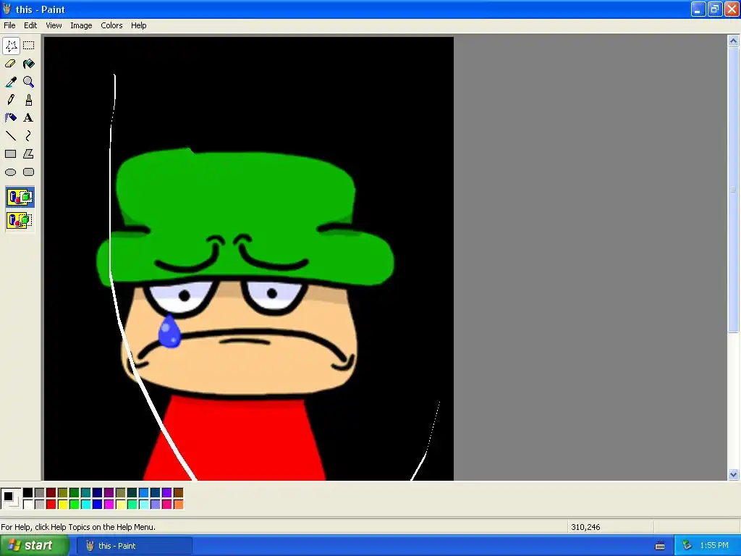
Task: Choose the light gray palette color
Action: coord(40,505)
